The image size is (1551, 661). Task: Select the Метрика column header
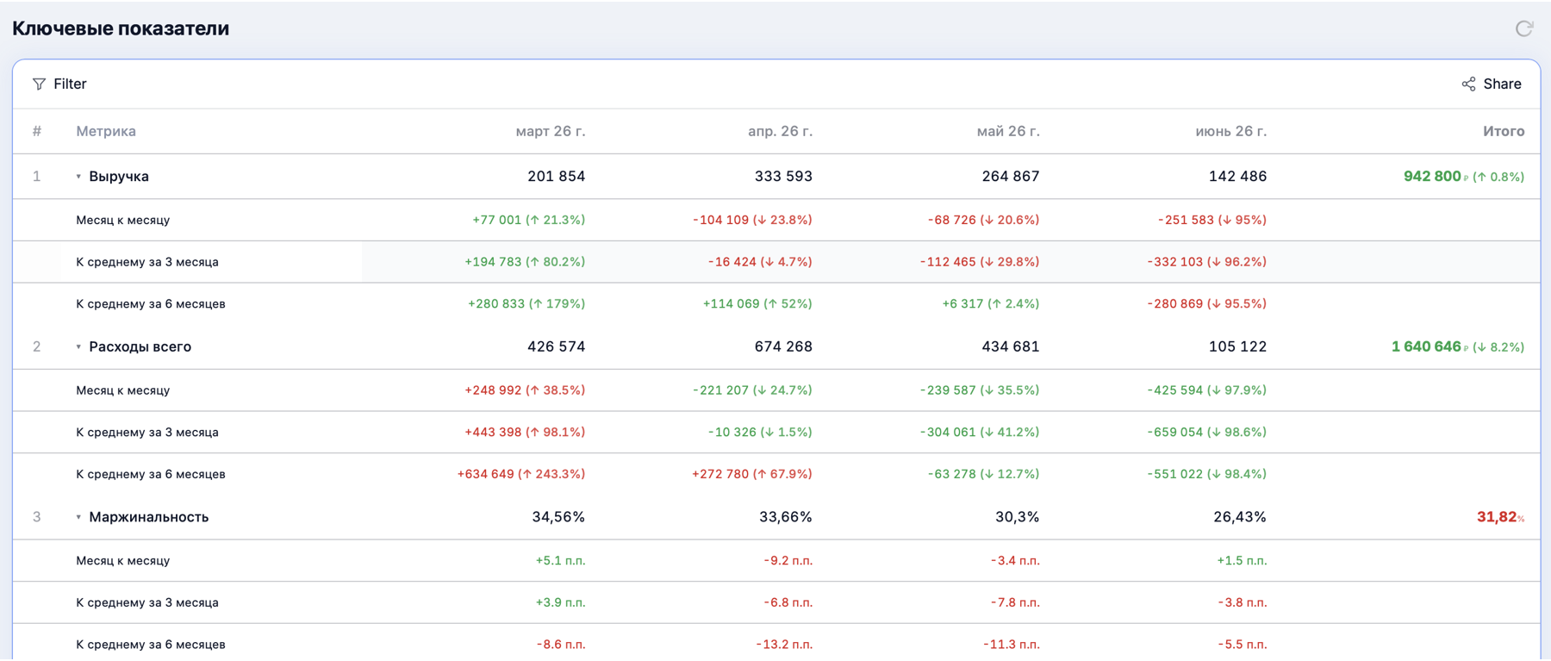tap(106, 131)
